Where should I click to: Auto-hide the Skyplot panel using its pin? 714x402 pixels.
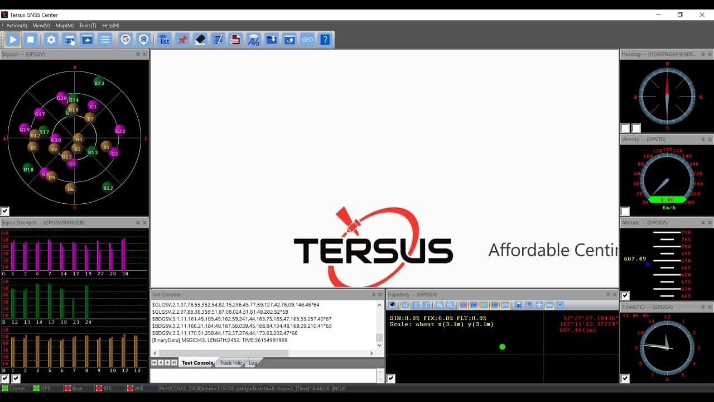pyautogui.click(x=138, y=54)
